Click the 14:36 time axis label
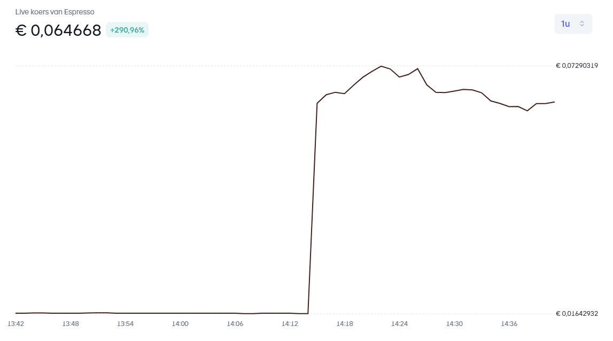613x341 pixels. [509, 324]
